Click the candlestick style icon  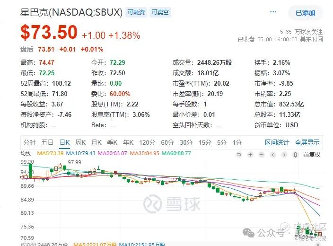tap(296, 155)
